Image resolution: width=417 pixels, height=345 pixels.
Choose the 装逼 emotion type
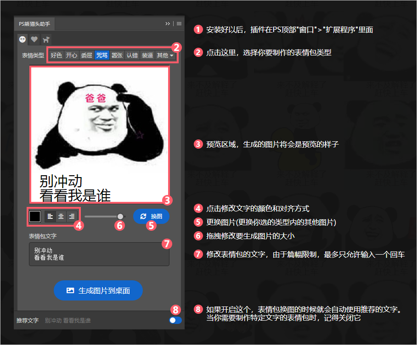point(147,55)
